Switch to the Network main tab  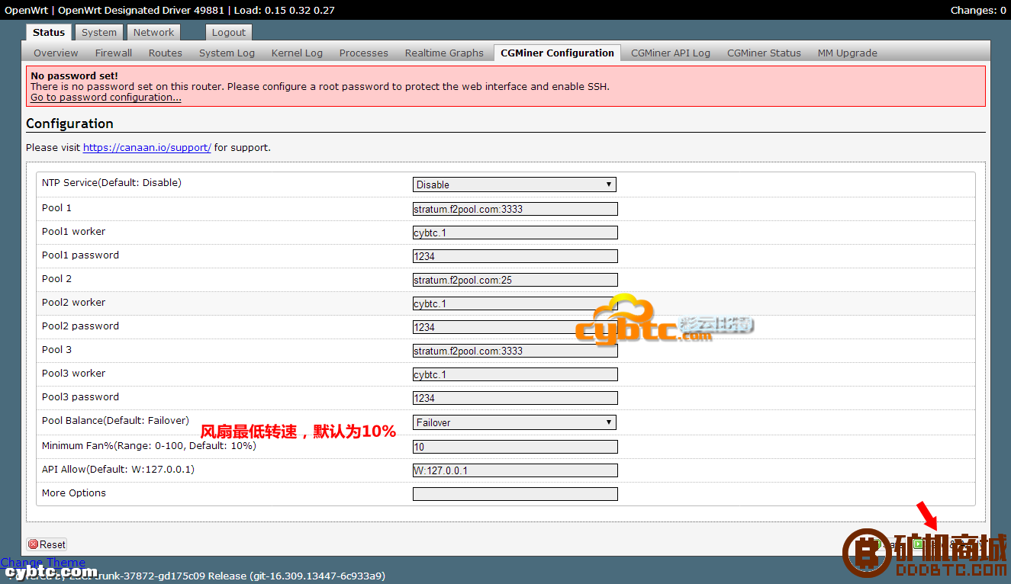click(153, 32)
